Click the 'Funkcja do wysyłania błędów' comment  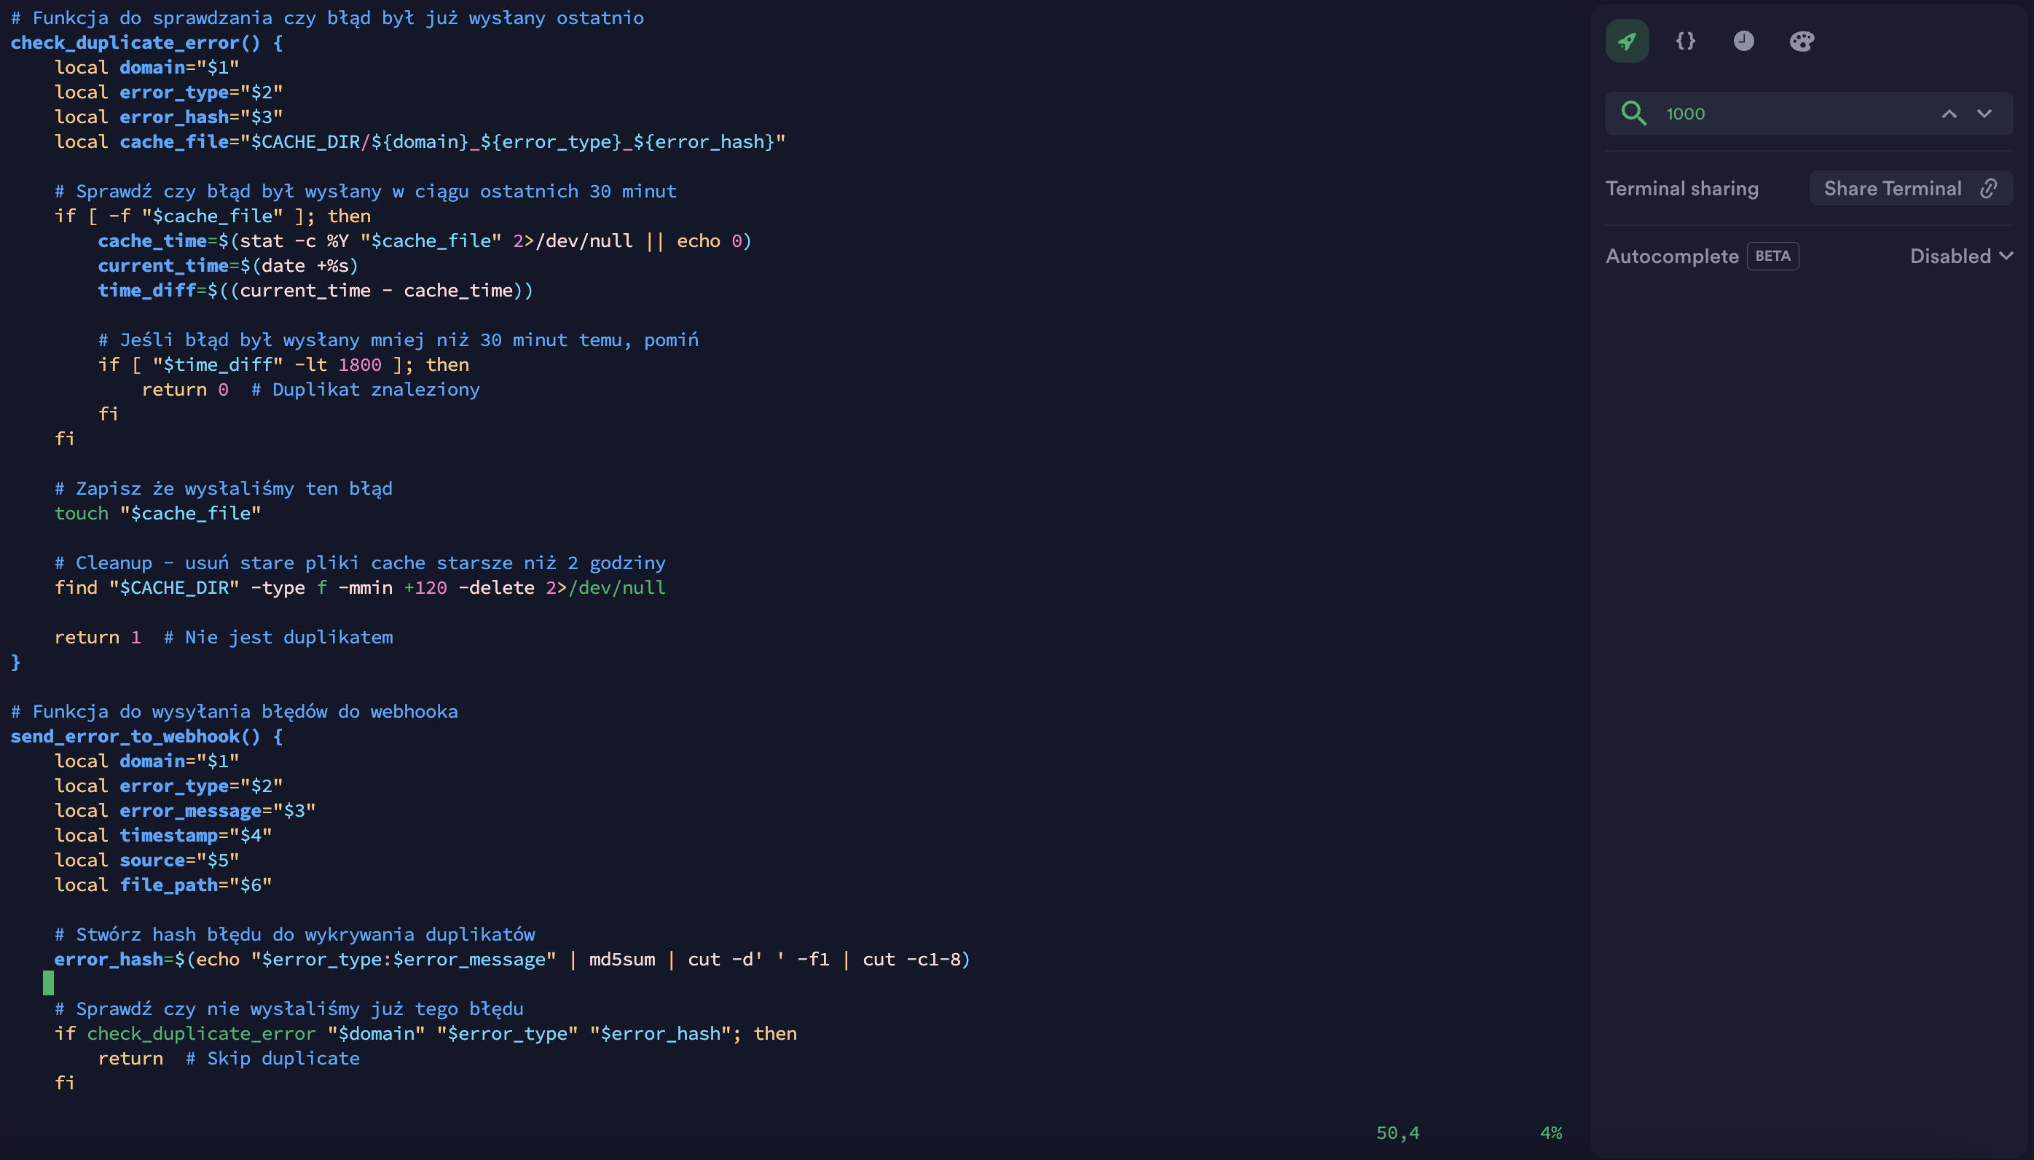click(234, 710)
